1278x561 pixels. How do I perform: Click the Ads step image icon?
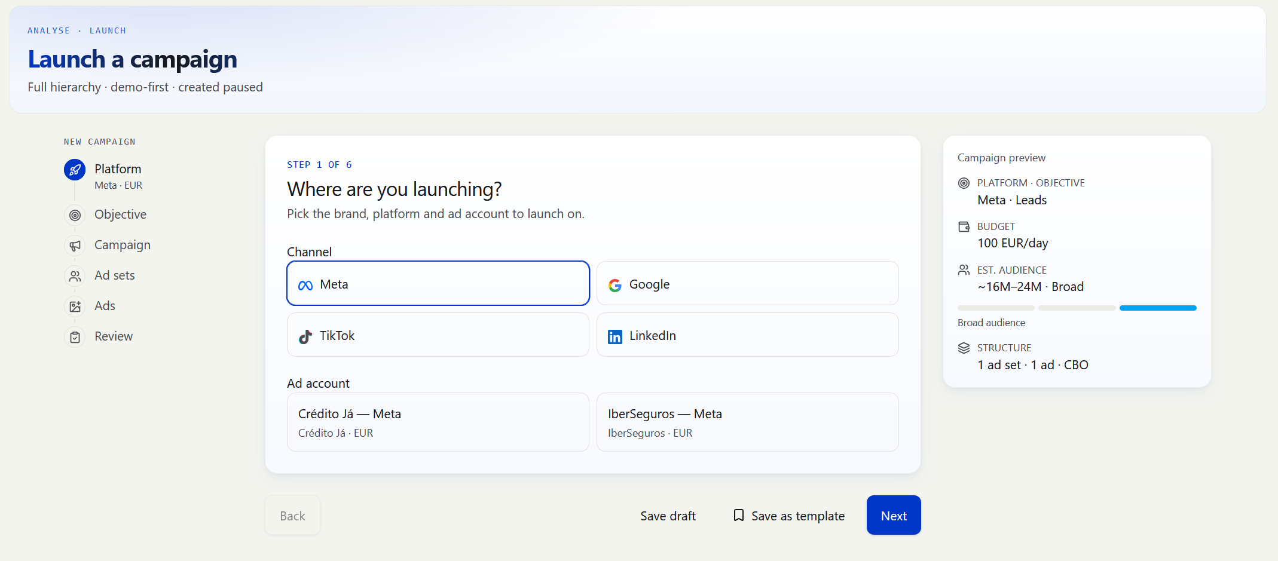[75, 306]
